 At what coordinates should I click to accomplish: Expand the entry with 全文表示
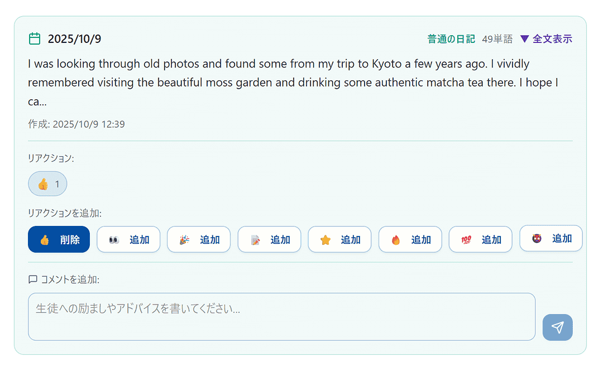point(546,39)
